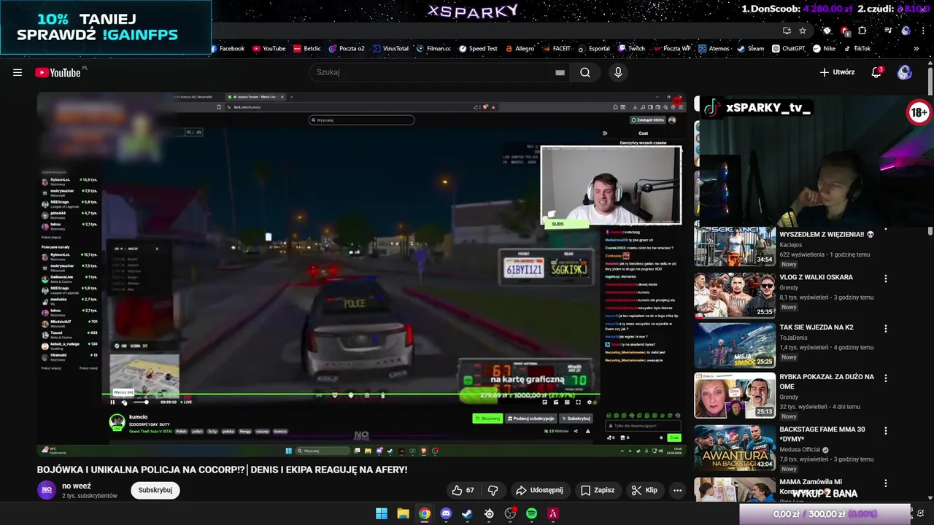Viewport: 934px width, 525px height.
Task: Open the Facebook bookmark
Action: pos(228,49)
